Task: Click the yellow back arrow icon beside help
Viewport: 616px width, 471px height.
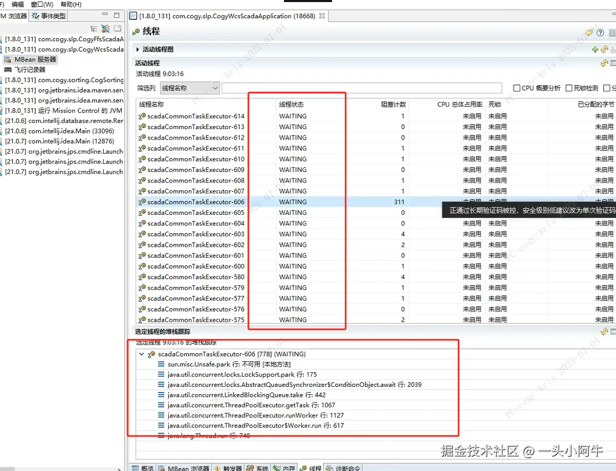Action: [589, 32]
